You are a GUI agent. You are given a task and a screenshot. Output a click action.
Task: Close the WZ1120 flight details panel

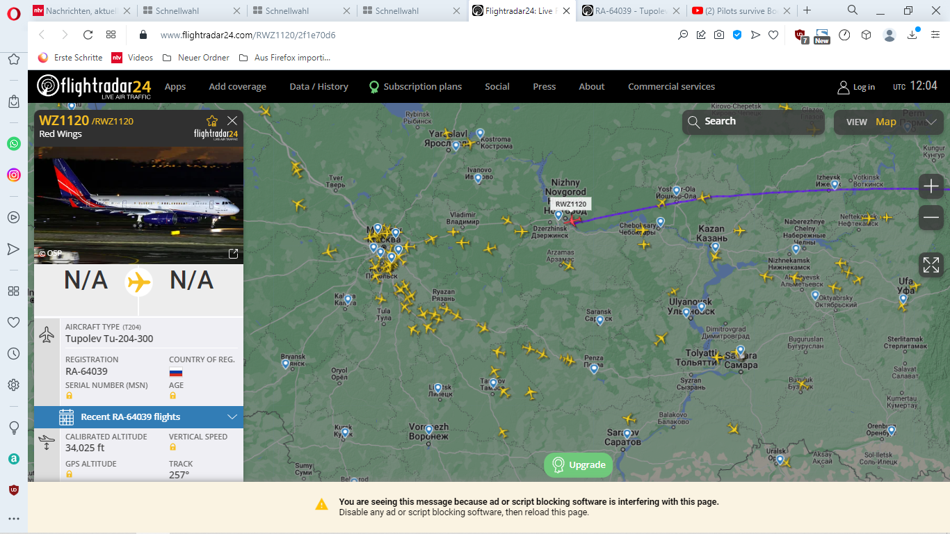[232, 121]
